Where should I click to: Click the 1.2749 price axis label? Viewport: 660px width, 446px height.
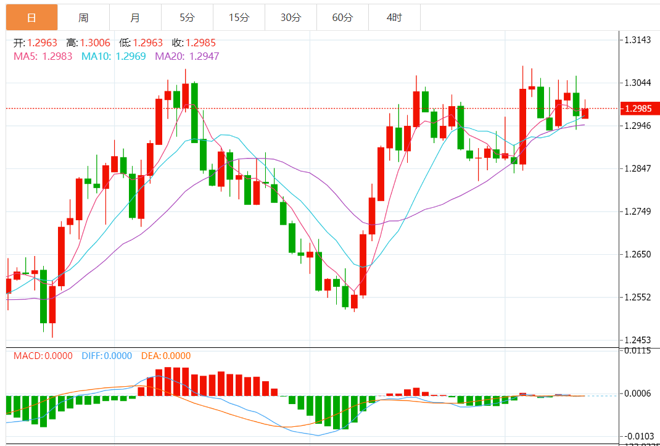point(638,212)
